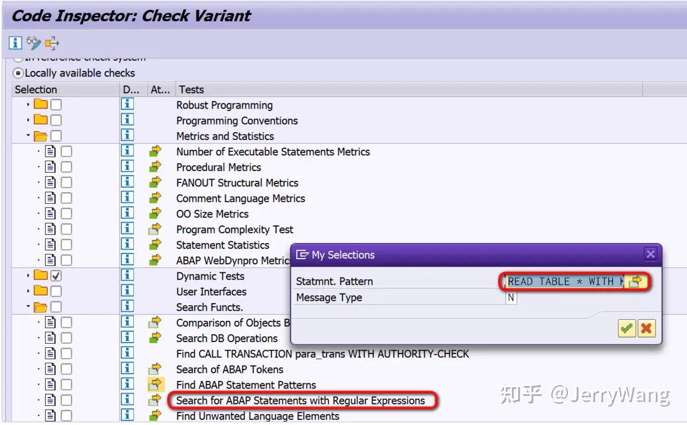This screenshot has width=687, height=425.
Task: Click the Display/Change glasses-pencil toolbar icon
Action: coord(33,43)
